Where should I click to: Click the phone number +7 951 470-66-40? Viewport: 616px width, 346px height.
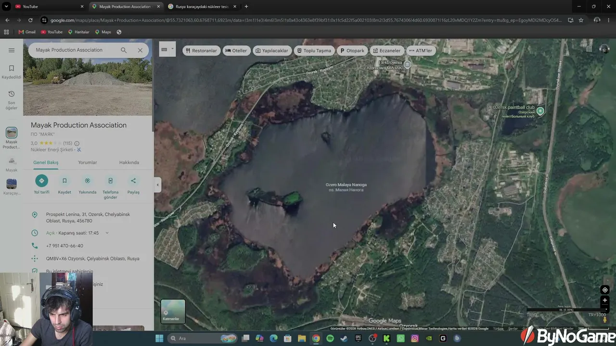(x=64, y=246)
